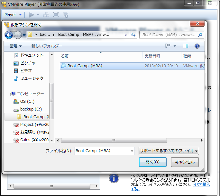Click the navigation pane scroll up arrow
This screenshot has height=196, width=220.
52,55
